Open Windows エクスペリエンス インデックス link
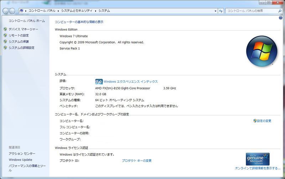The width and height of the screenshot is (285, 179). click(130, 82)
